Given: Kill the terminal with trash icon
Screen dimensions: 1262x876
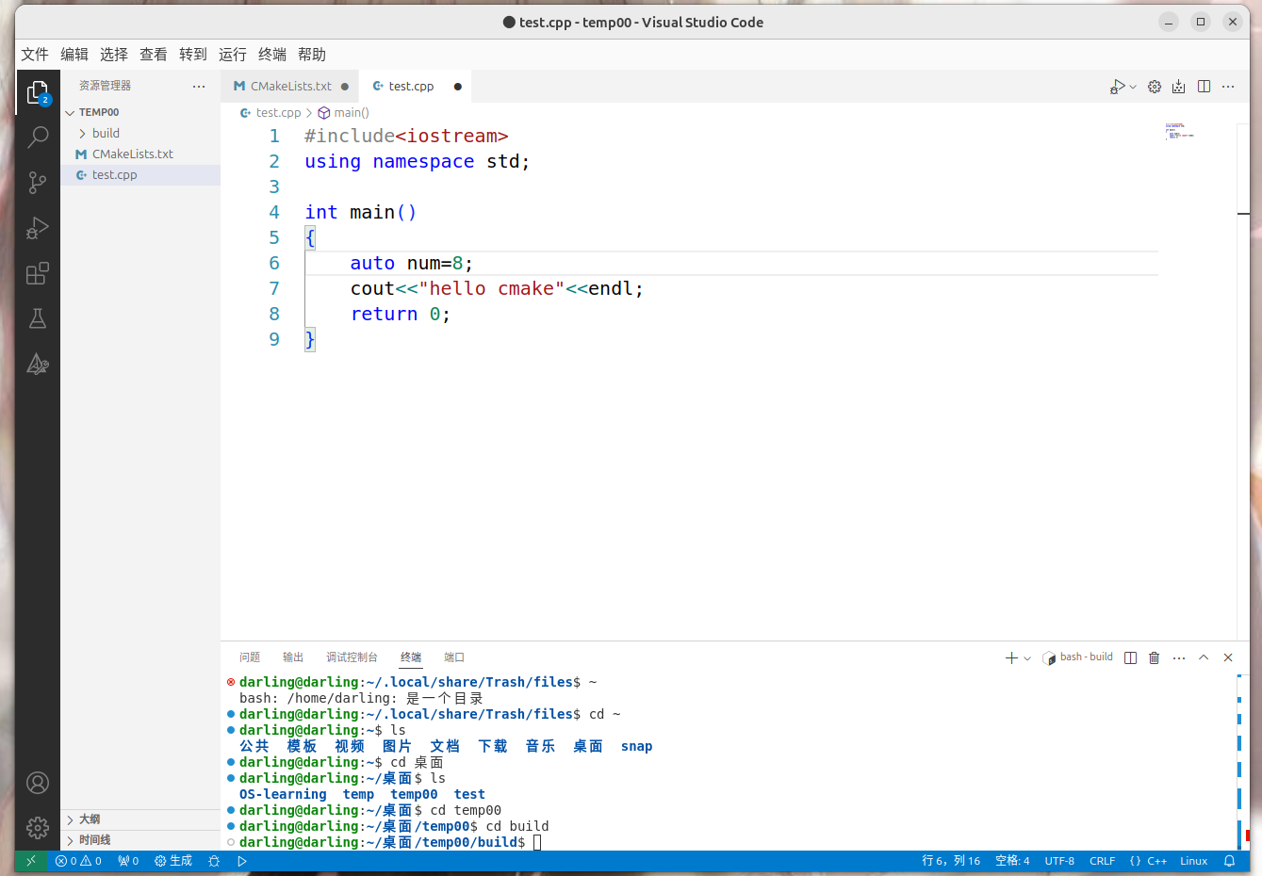Looking at the screenshot, I should pos(1155,657).
